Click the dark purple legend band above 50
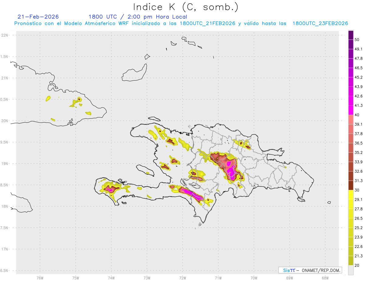Image resolution: width=365 pixels, height=282 pixels. (351, 35)
